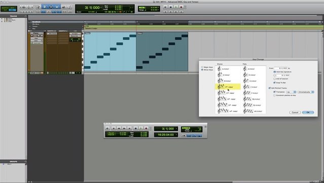
Task: Click Play in the Edit window toolbar
Action: (x=176, y=7)
